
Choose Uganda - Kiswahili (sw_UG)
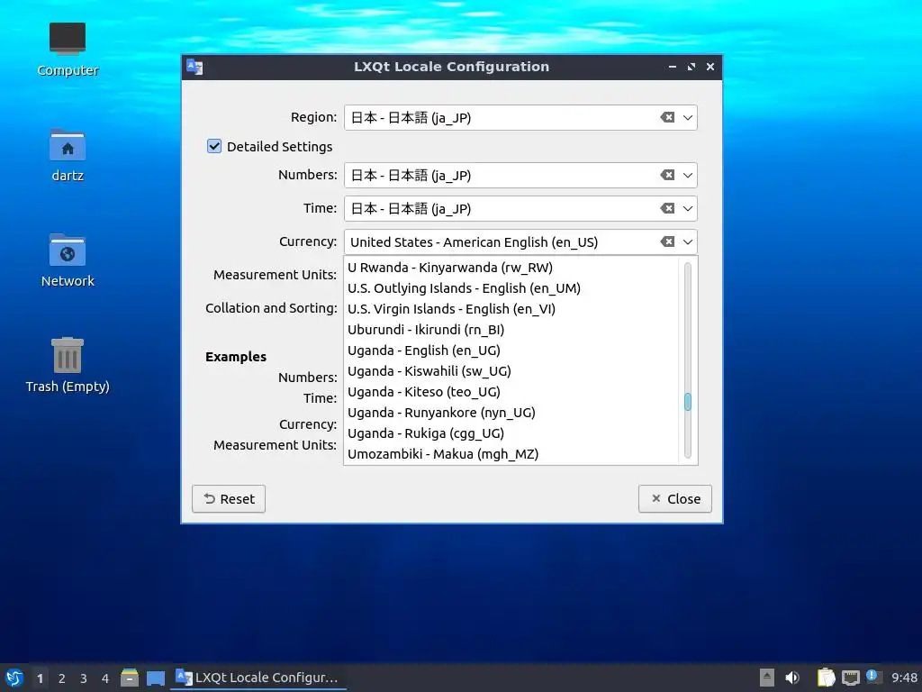click(511, 370)
